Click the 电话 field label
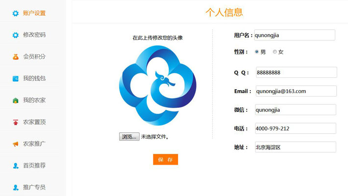Screen dimensions: 348x196 [241, 128]
